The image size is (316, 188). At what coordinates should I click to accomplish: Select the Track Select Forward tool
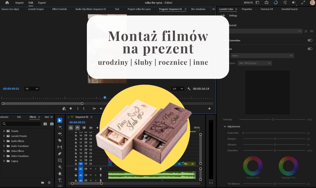pos(60,127)
